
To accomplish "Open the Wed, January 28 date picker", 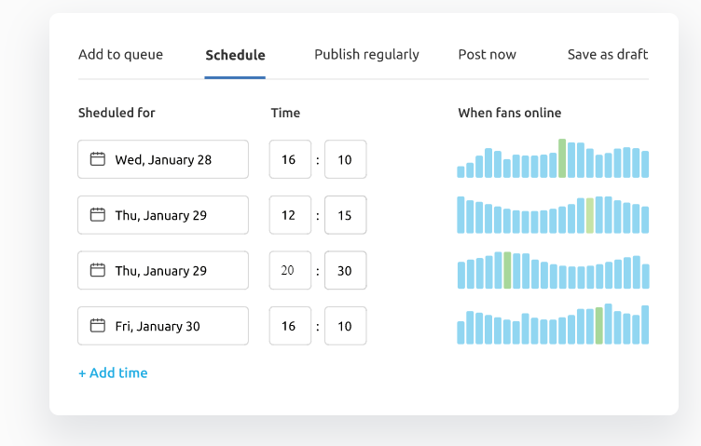I will tap(163, 159).
